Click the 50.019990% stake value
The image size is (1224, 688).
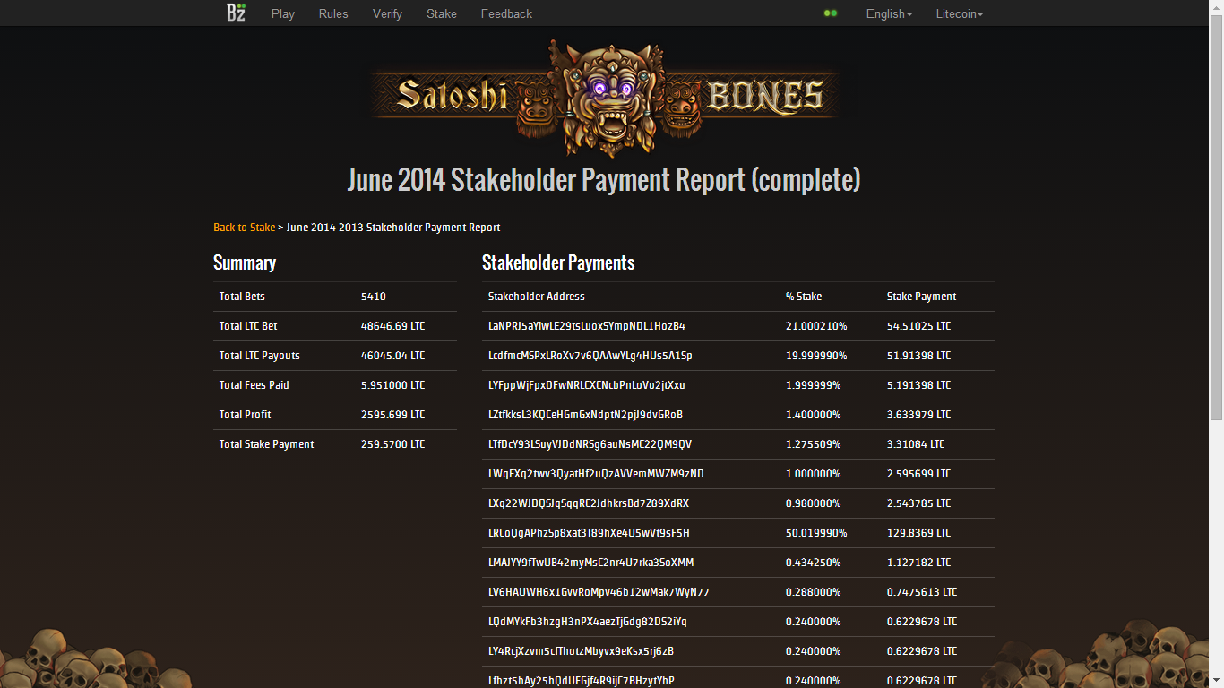[816, 533]
